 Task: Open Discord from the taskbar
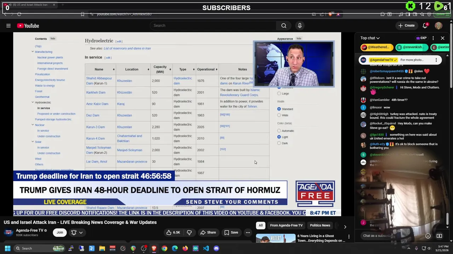tap(216, 248)
